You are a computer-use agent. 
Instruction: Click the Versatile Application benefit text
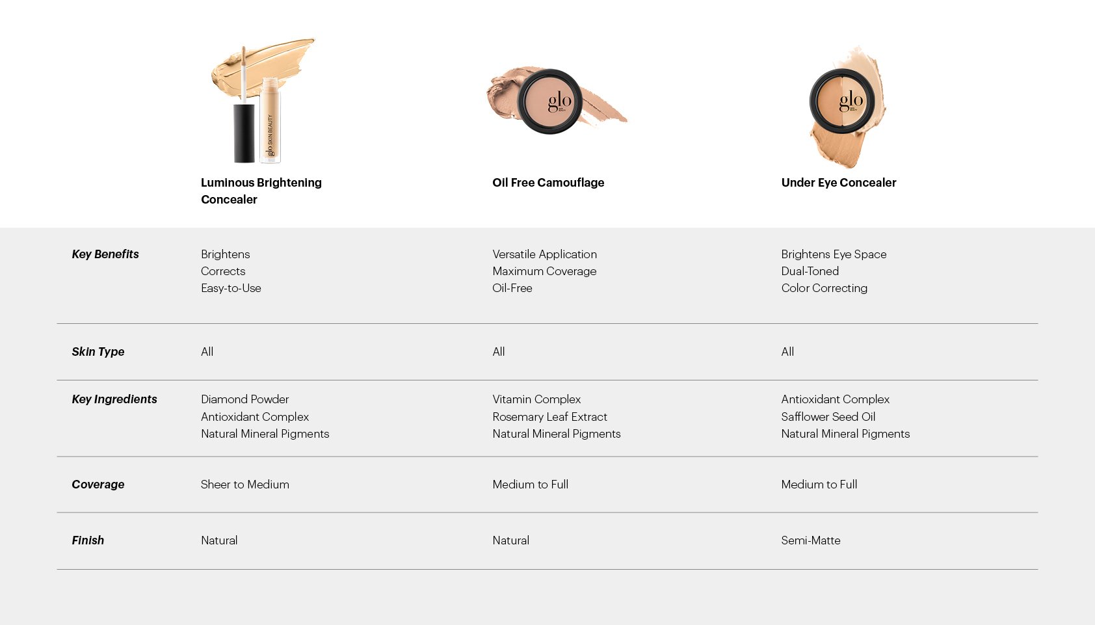click(544, 254)
